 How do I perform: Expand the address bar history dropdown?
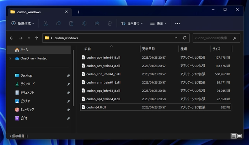pyautogui.click(x=176, y=38)
